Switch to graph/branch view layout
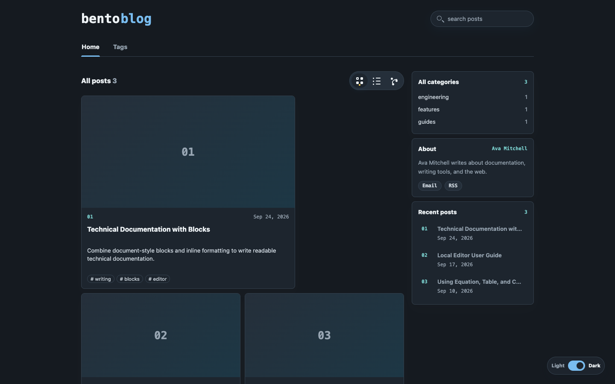615x384 pixels. 394,81
